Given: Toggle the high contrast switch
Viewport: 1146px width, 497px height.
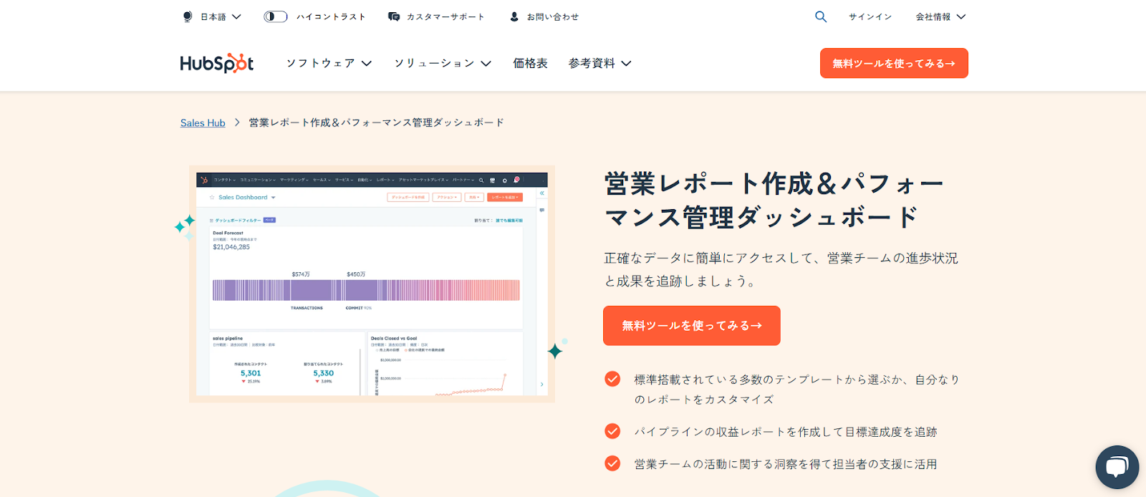Looking at the screenshot, I should click(275, 16).
